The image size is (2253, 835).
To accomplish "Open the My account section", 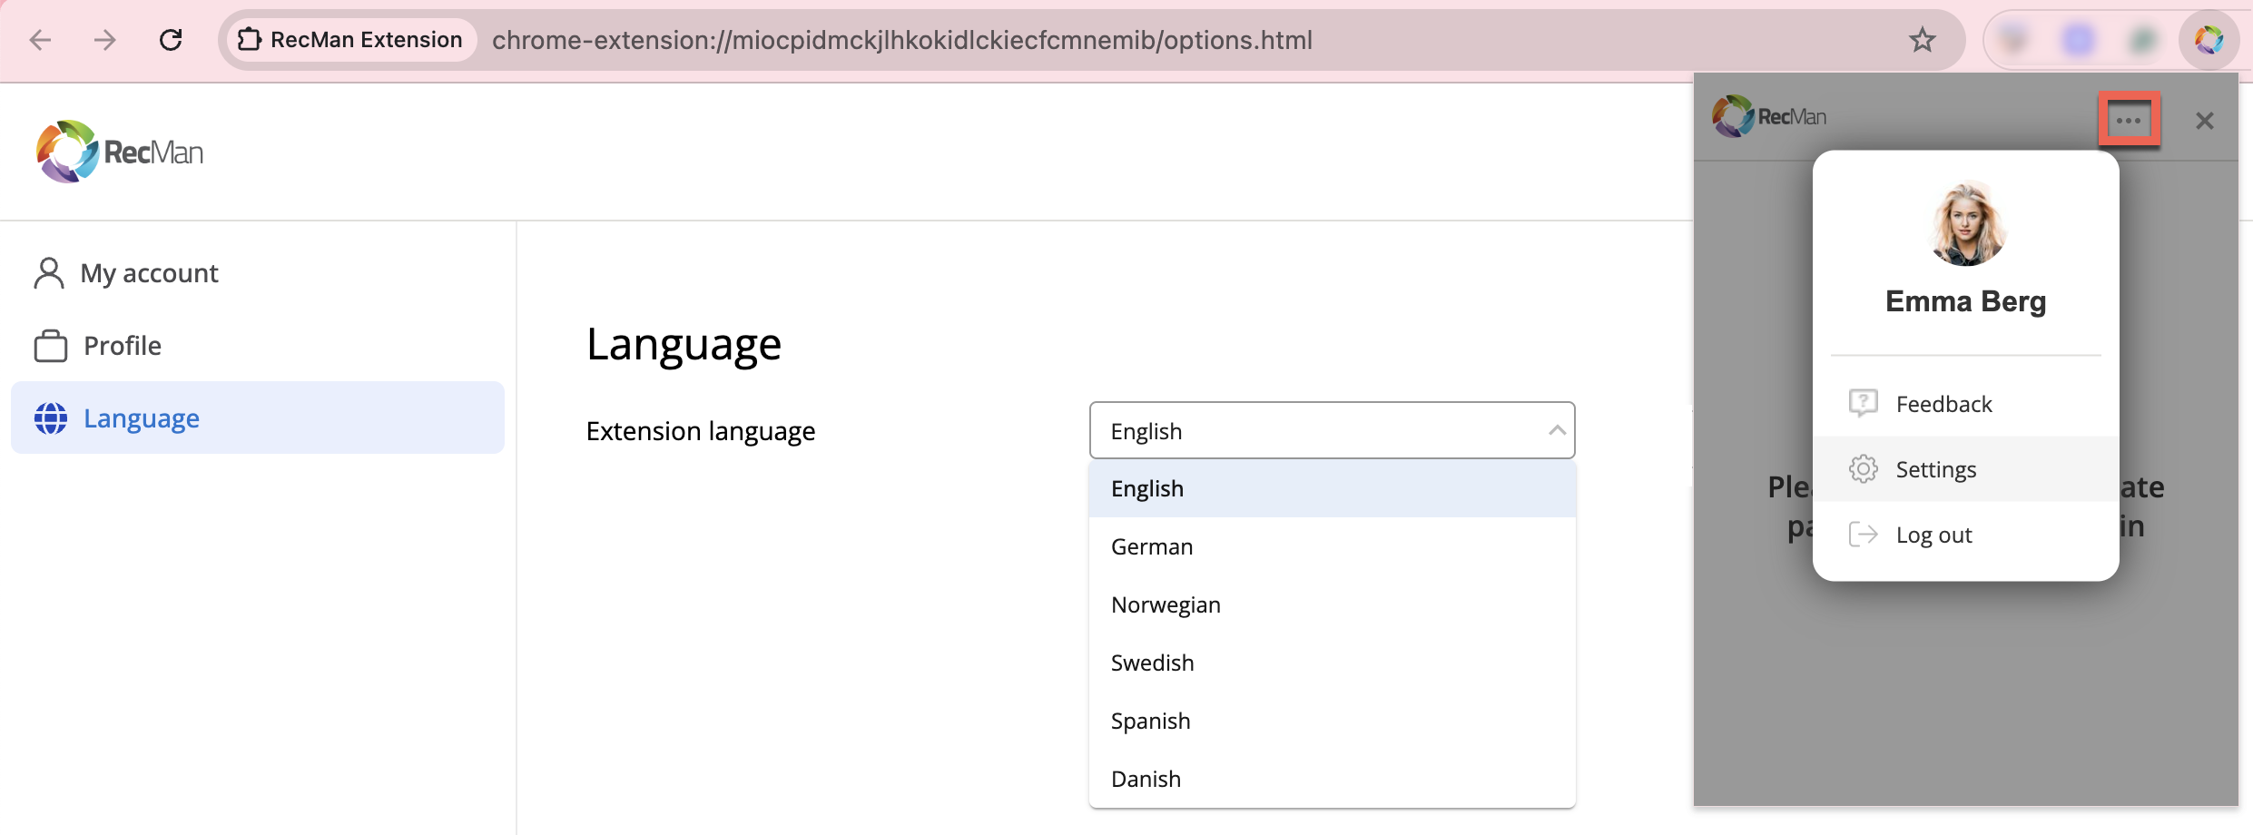I will tap(149, 273).
